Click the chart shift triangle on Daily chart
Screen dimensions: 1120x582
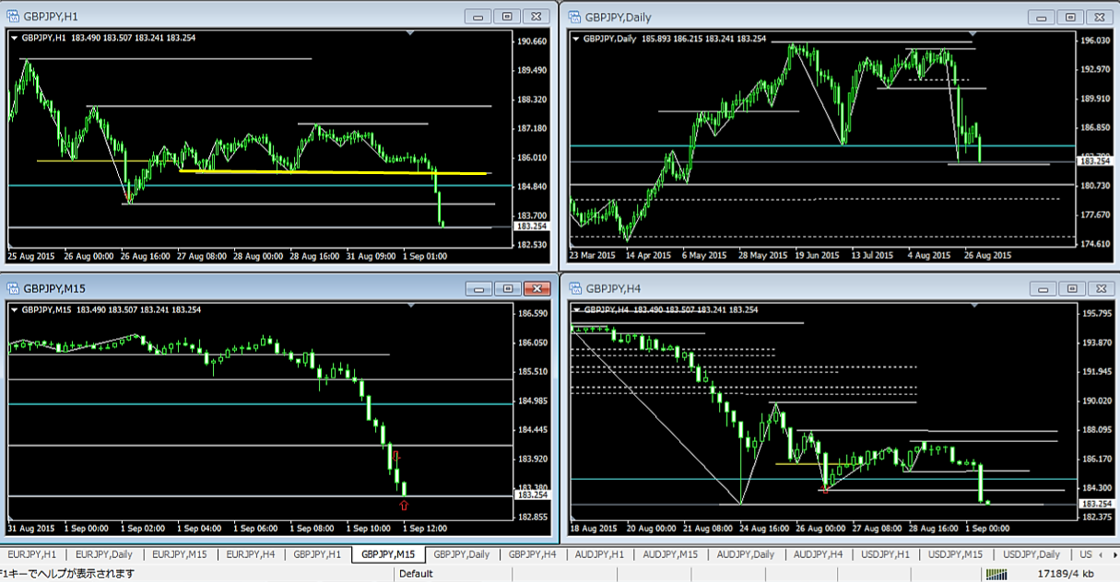click(973, 34)
